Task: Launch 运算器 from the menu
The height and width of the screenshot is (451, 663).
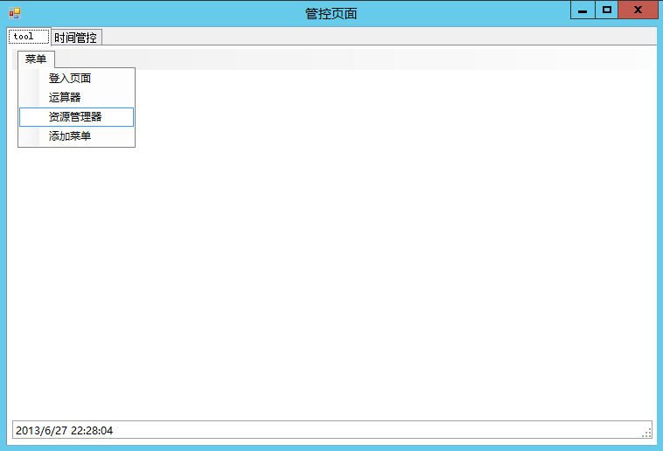Action: 76,98
